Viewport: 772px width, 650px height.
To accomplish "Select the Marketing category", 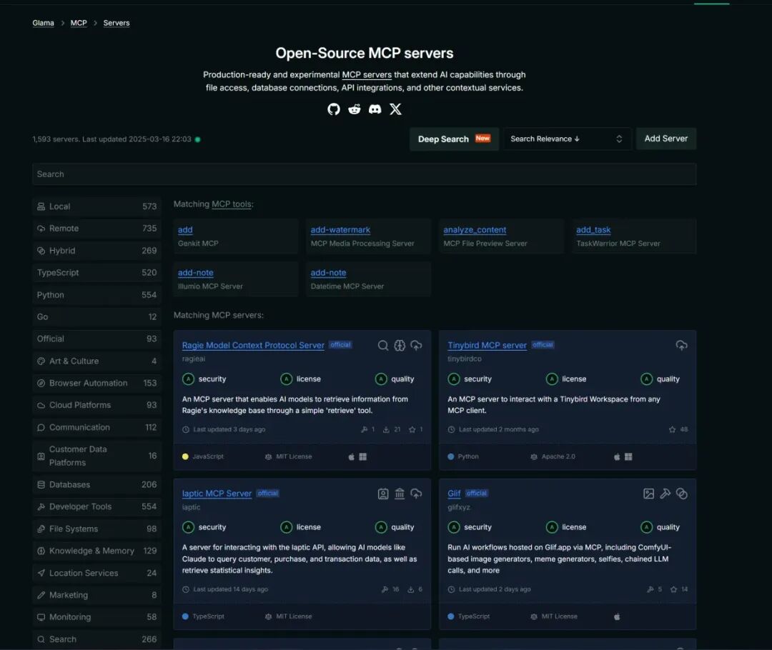I will click(97, 595).
